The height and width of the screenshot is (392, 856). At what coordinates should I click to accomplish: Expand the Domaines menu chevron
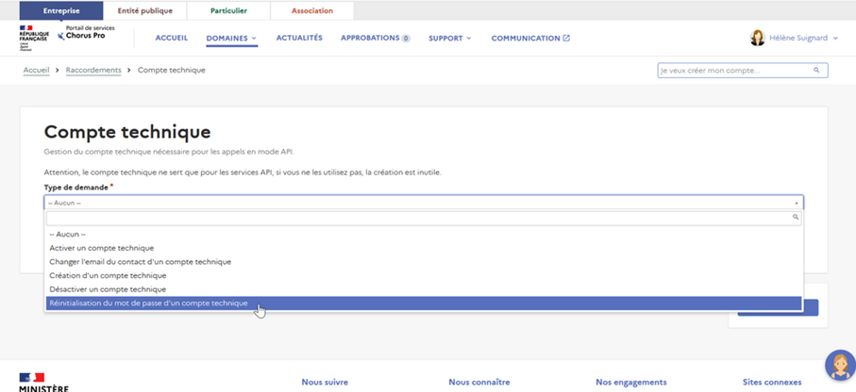pos(254,39)
